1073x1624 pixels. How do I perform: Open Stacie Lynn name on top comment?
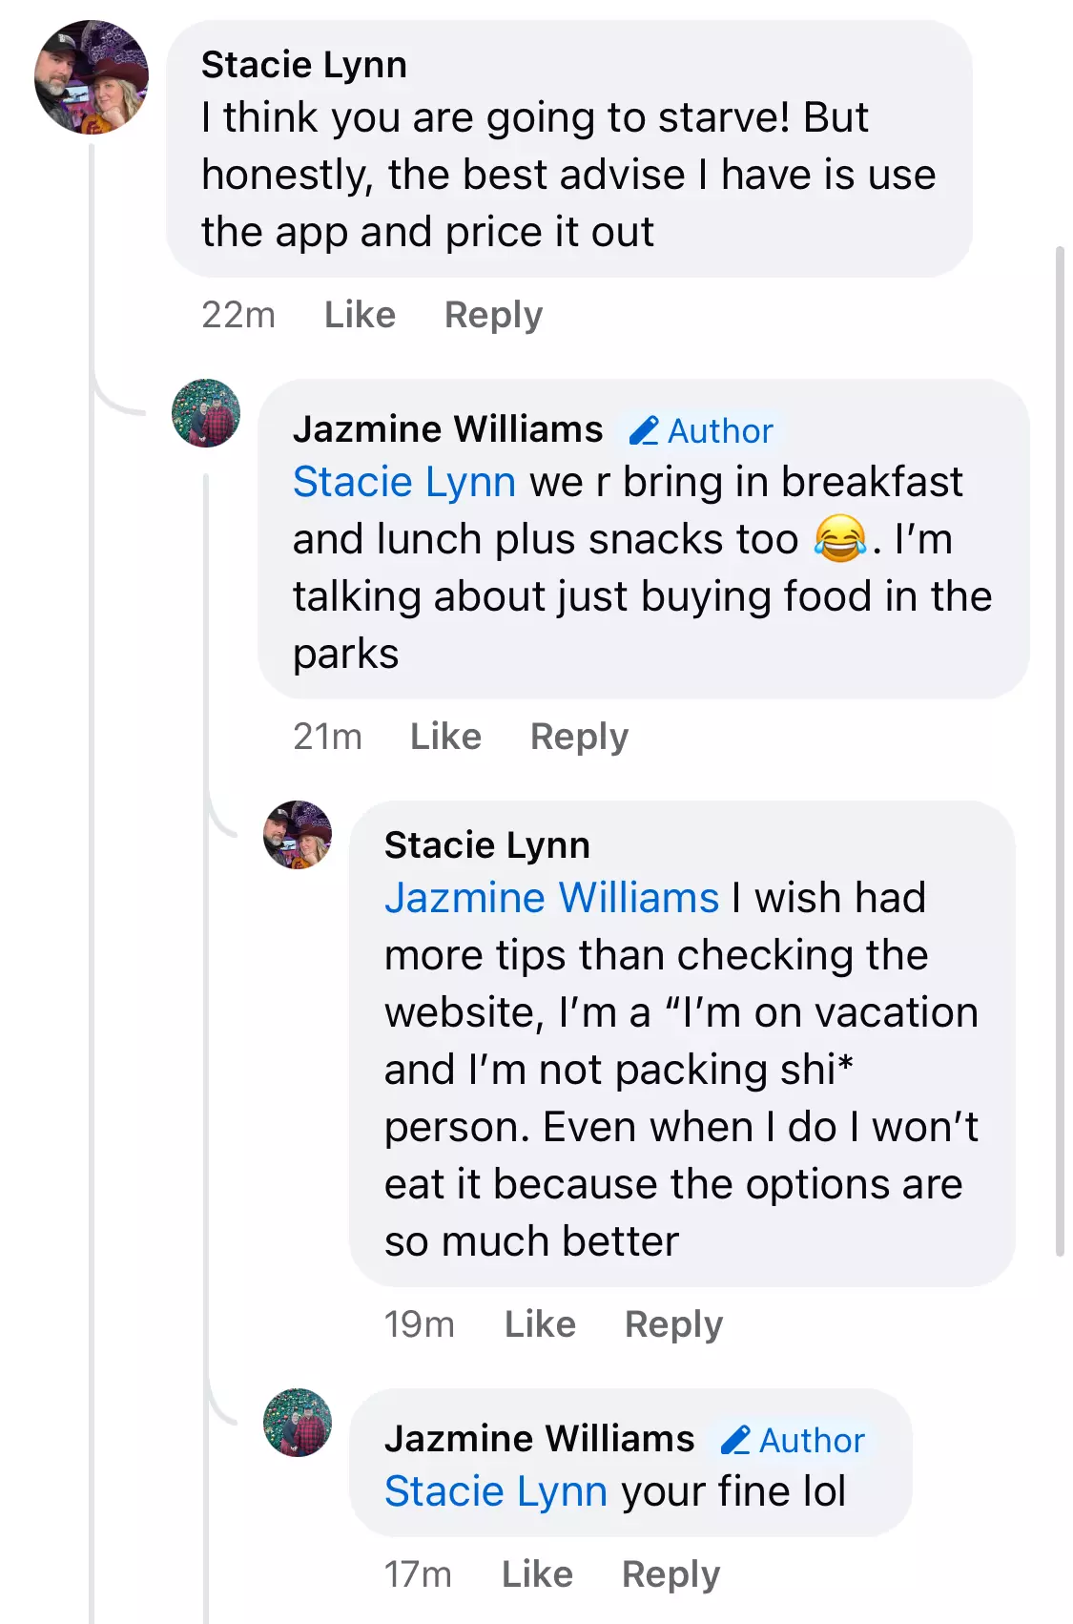point(304,65)
